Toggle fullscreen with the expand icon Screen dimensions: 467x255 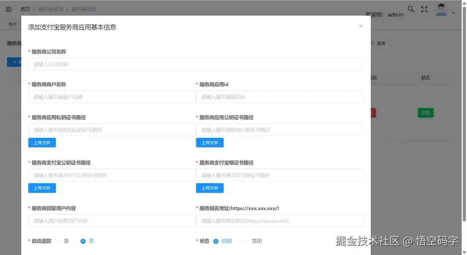coord(424,9)
